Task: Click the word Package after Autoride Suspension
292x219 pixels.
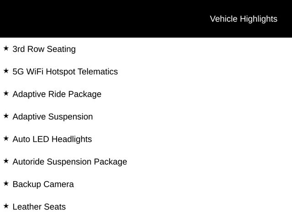Action: coord(110,162)
